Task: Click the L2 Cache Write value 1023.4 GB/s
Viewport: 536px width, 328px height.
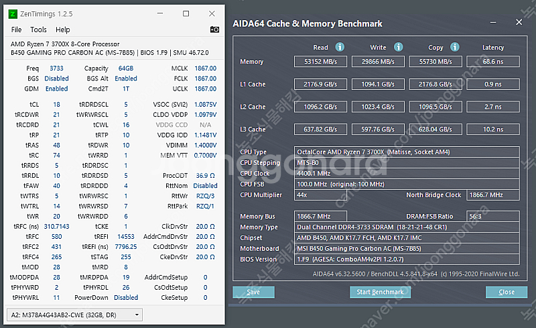Action: pyautogui.click(x=378, y=107)
